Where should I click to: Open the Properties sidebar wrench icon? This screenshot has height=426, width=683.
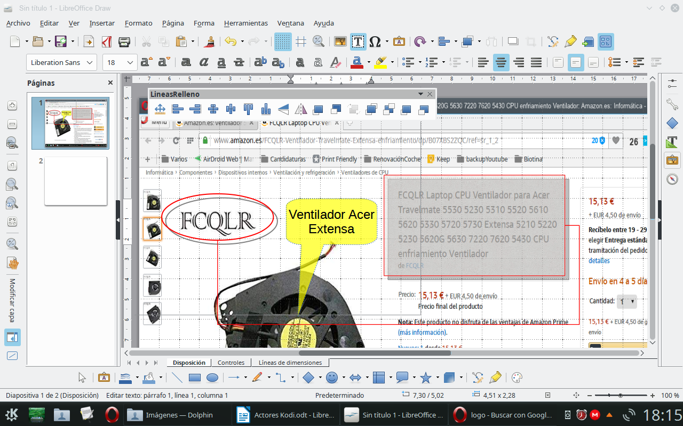point(672,103)
